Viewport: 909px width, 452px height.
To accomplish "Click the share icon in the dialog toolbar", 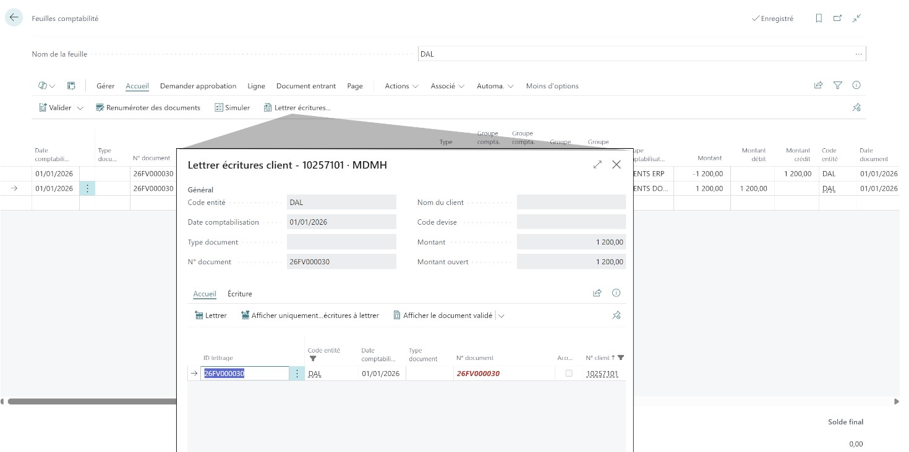I will tap(597, 293).
